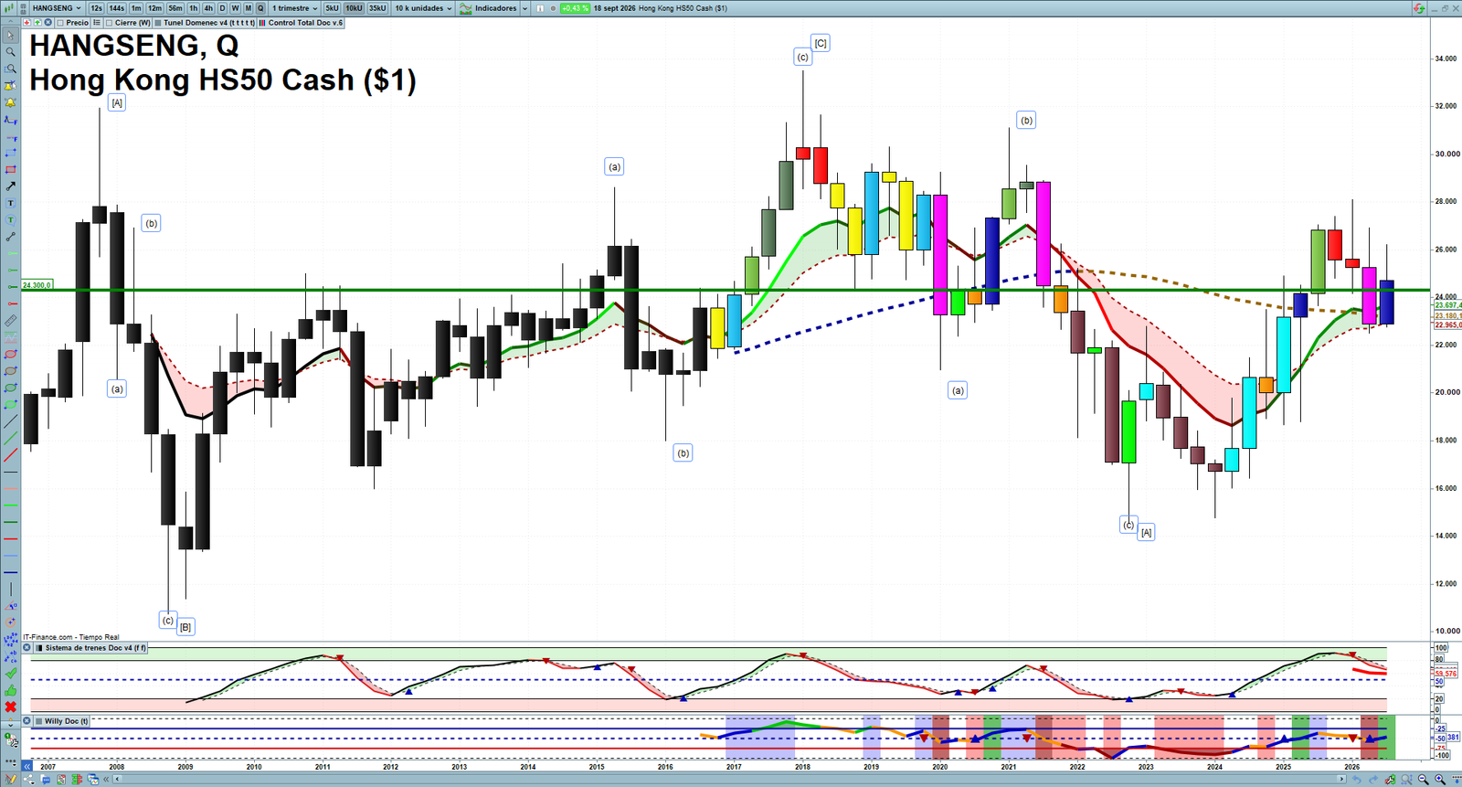Toggle Tunel Domenec v4 indicator box
Screen dimensions: 1462x787
[x=158, y=23]
